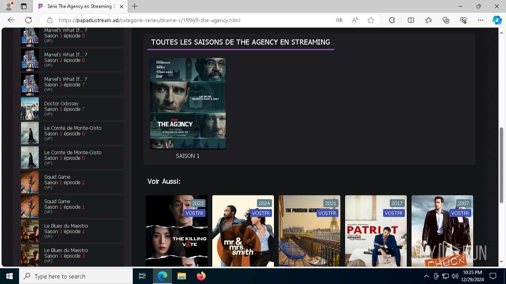Open Edge Settings and more menu
506x284 pixels.
point(481,20)
